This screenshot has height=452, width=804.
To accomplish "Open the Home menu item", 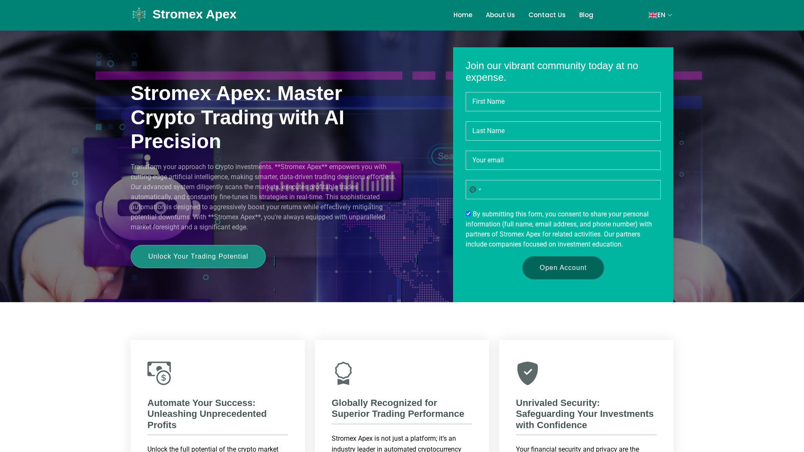I will click(x=463, y=15).
